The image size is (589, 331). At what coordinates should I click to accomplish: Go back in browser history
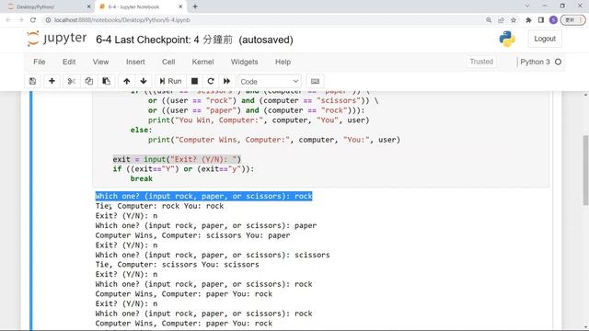(x=8, y=20)
